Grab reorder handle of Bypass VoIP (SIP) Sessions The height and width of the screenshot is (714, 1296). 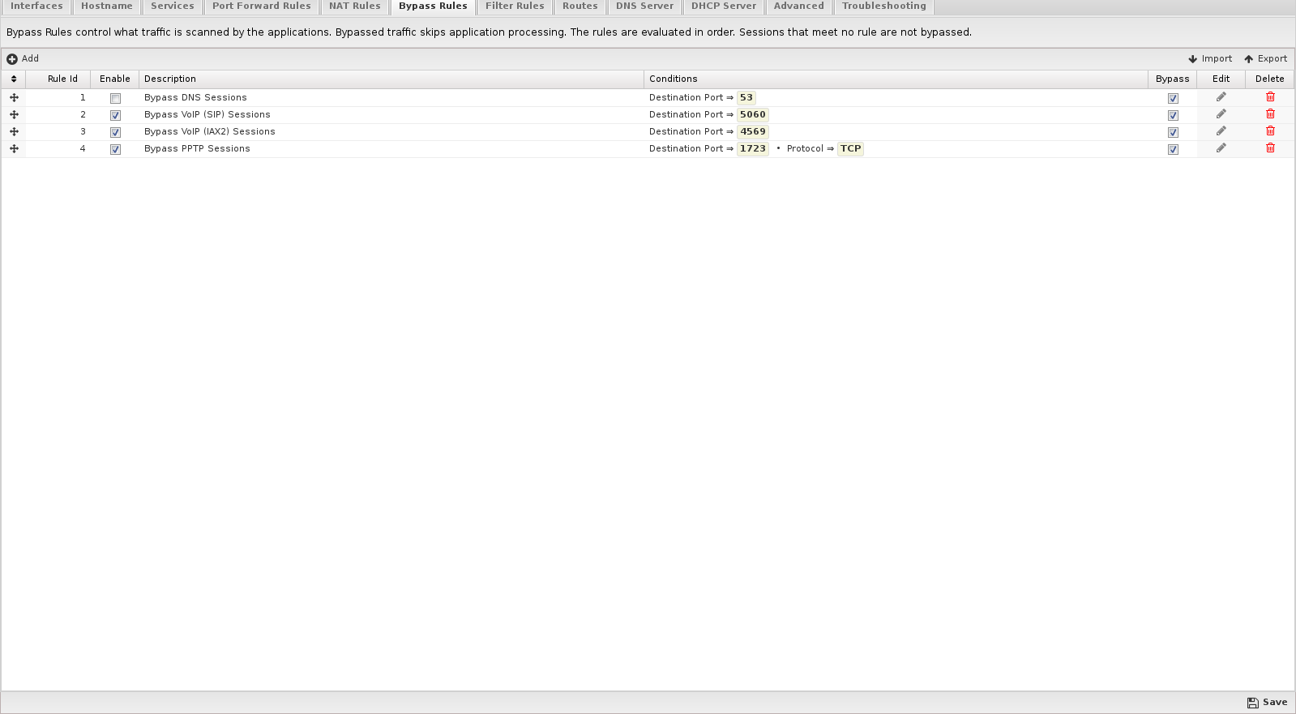pyautogui.click(x=14, y=114)
